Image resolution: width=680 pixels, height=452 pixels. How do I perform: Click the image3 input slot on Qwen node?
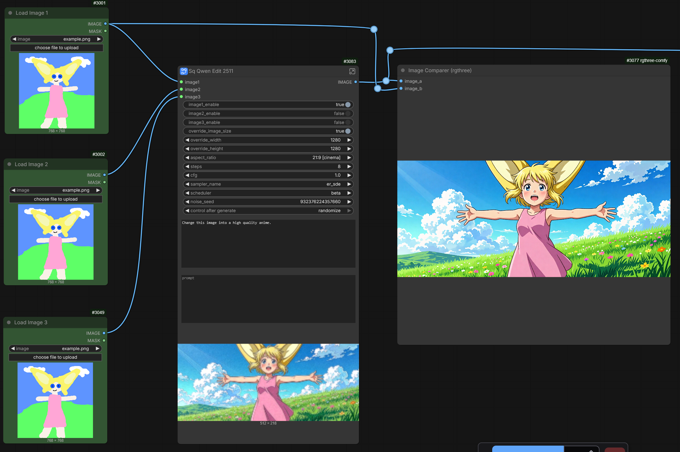point(181,97)
